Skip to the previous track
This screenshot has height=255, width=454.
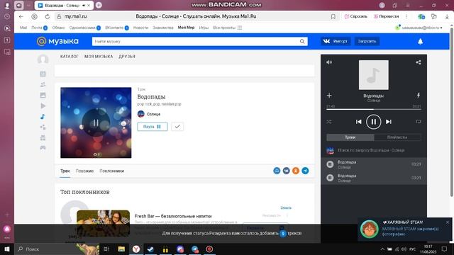pyautogui.click(x=358, y=122)
